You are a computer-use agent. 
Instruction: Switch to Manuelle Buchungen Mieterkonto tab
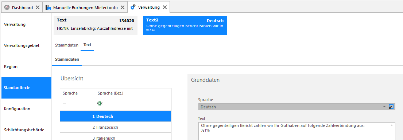pos(85,7)
